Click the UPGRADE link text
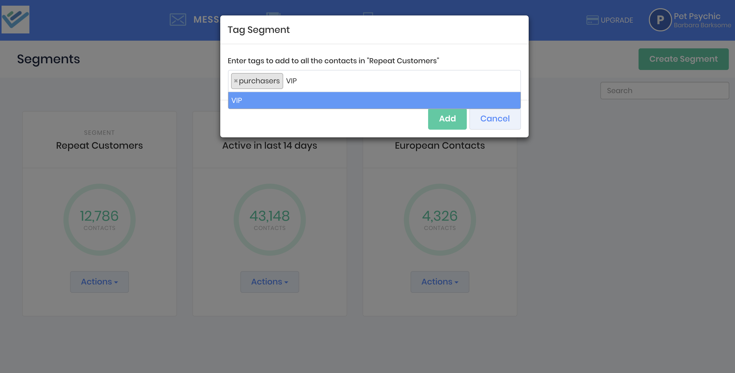Viewport: 735px width, 373px height. (617, 20)
